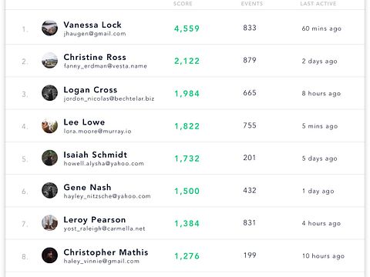This screenshot has width=370, height=277.
Task: Click Christine Ross's profile avatar
Action: [49, 61]
